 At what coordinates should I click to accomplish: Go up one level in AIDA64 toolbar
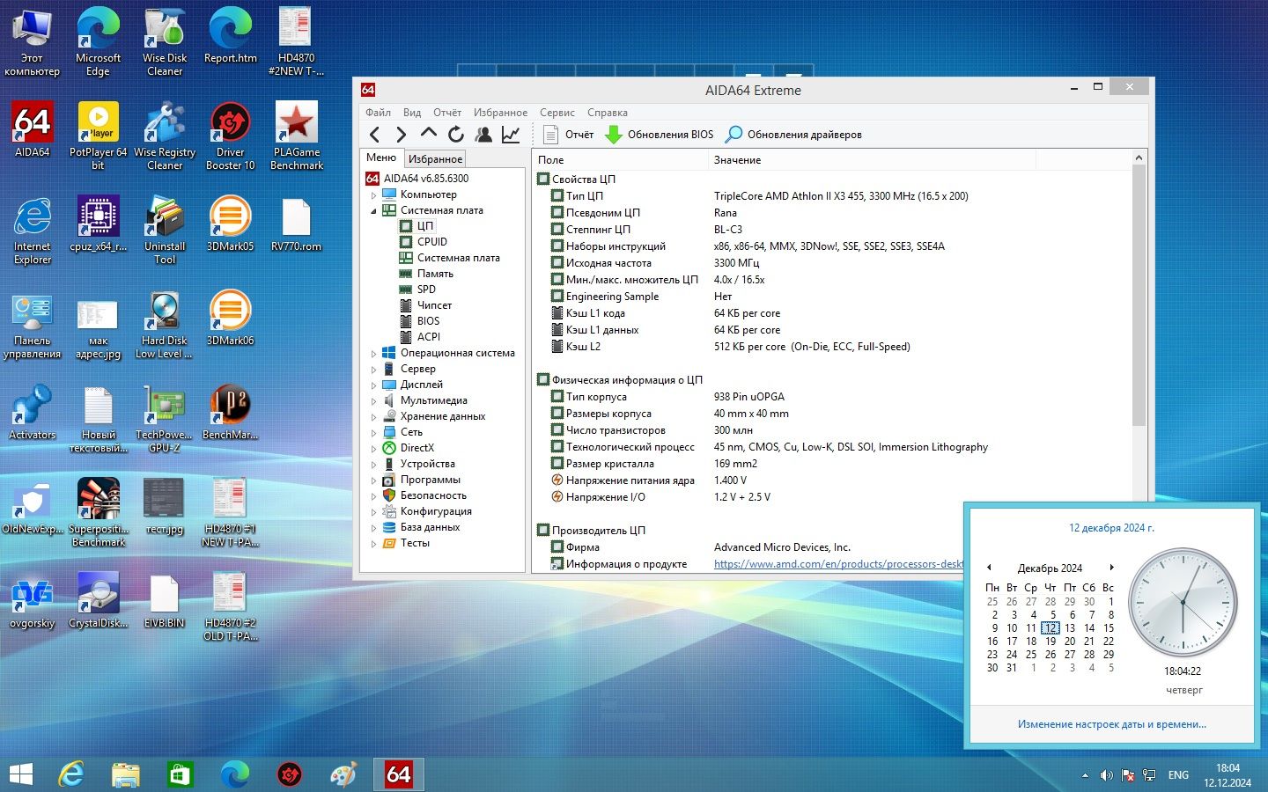tap(429, 134)
